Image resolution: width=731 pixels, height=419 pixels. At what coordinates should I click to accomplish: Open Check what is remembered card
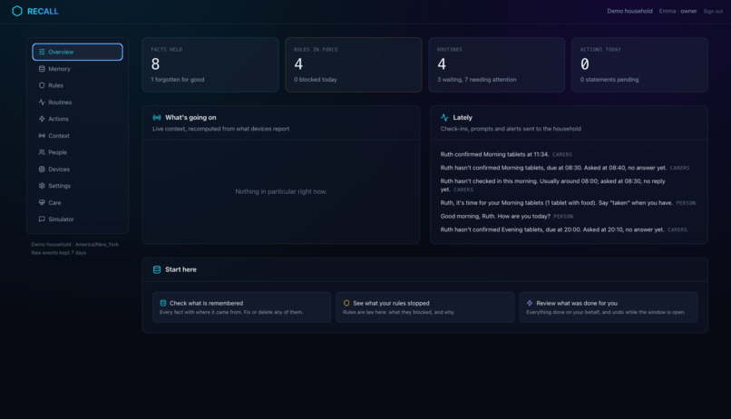coord(241,307)
